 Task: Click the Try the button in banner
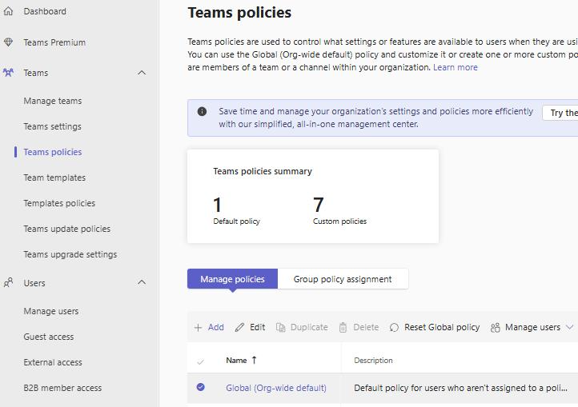coord(560,113)
